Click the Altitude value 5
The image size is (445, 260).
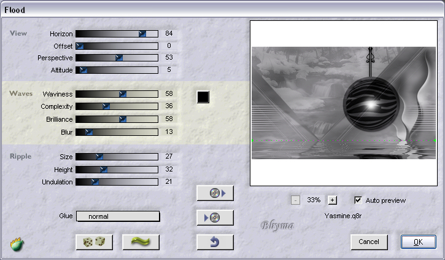(x=169, y=69)
